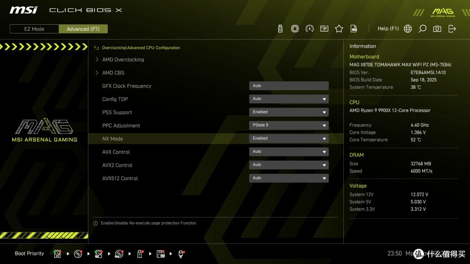The image size is (470, 264).
Task: Open the Favorites star icon
Action: pos(339,29)
